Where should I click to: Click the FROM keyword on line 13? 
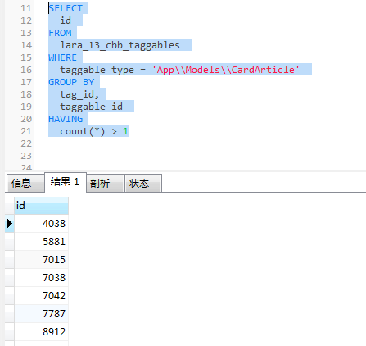pos(60,33)
